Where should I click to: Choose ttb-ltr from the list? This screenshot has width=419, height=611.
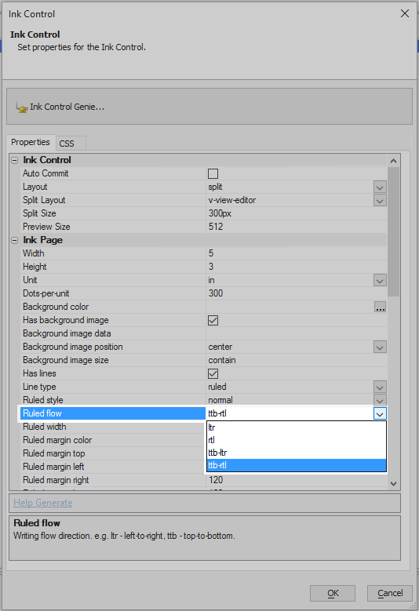click(x=297, y=453)
